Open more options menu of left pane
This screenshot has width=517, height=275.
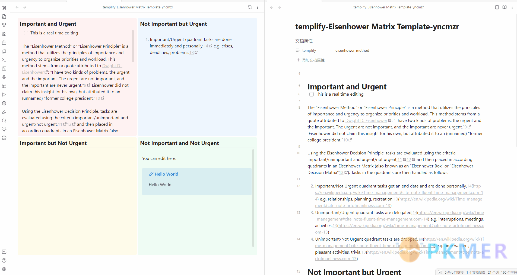[258, 7]
